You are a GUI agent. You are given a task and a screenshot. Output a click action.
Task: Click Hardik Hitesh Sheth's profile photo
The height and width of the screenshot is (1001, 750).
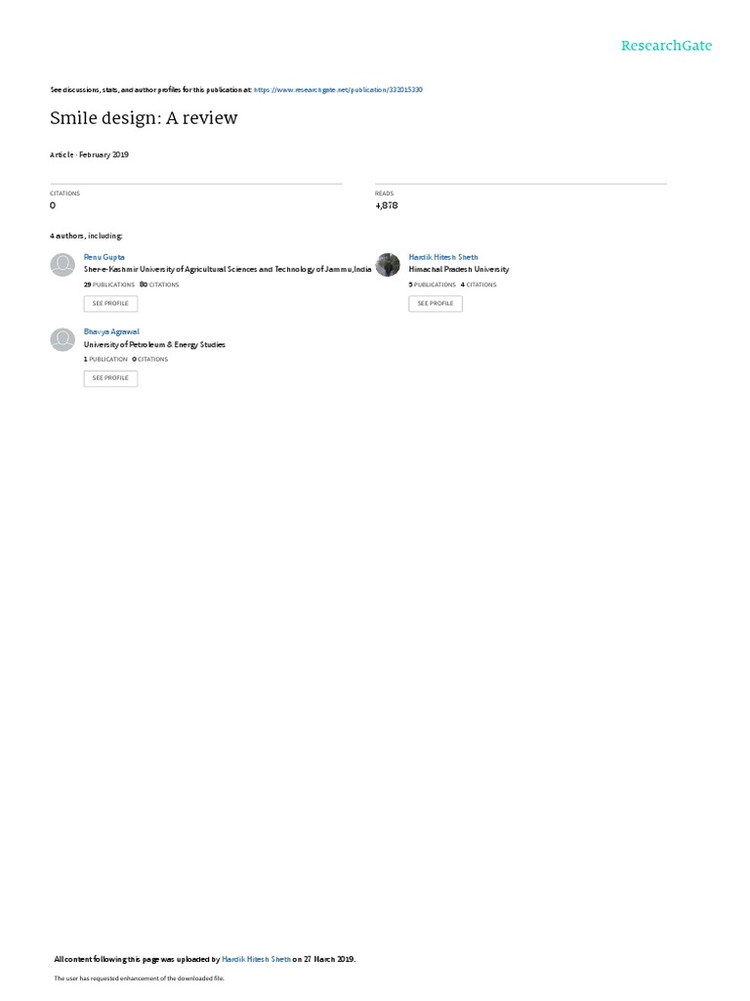pos(387,264)
